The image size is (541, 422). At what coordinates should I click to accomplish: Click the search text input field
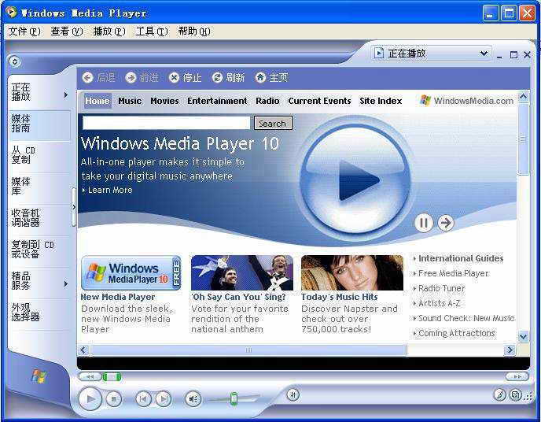pyautogui.click(x=166, y=124)
